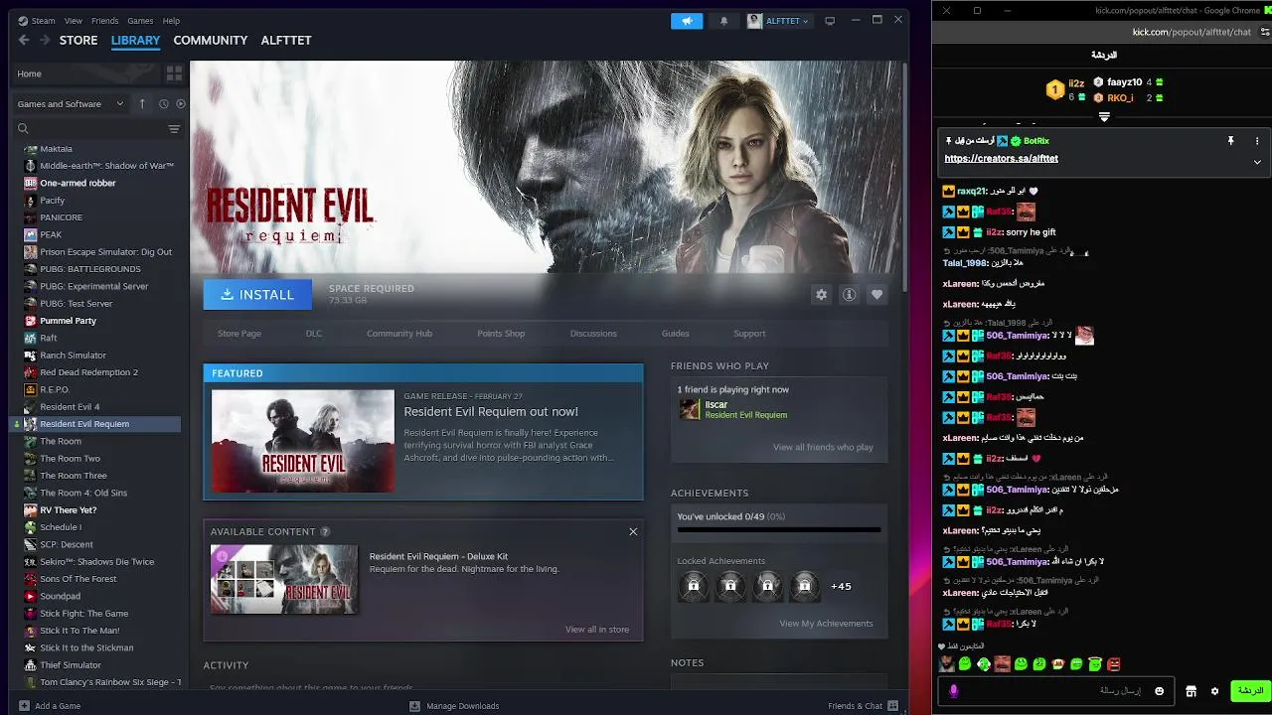
Task: Go back with the Steam back arrow
Action: pyautogui.click(x=24, y=40)
